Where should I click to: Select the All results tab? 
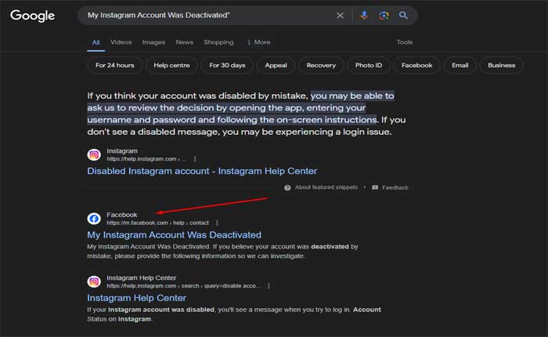pos(96,42)
